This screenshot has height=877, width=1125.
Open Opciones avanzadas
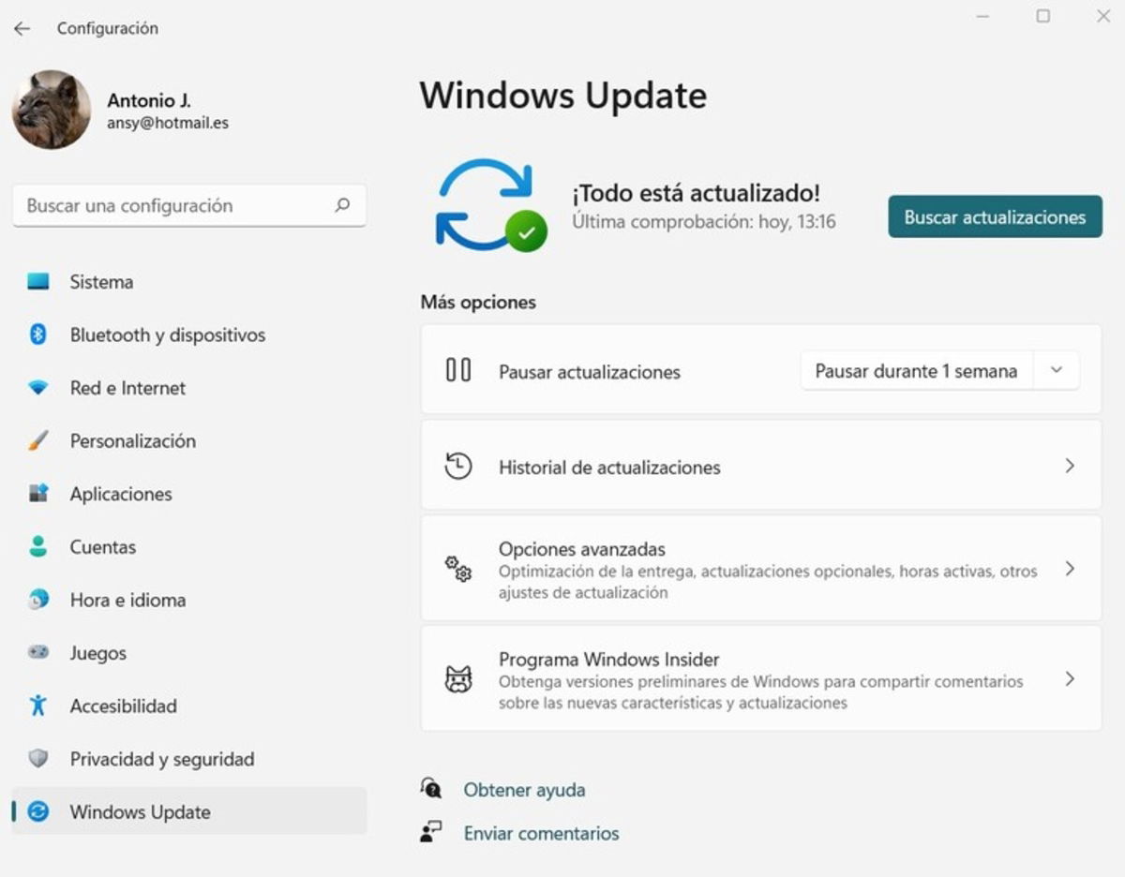pos(761,568)
